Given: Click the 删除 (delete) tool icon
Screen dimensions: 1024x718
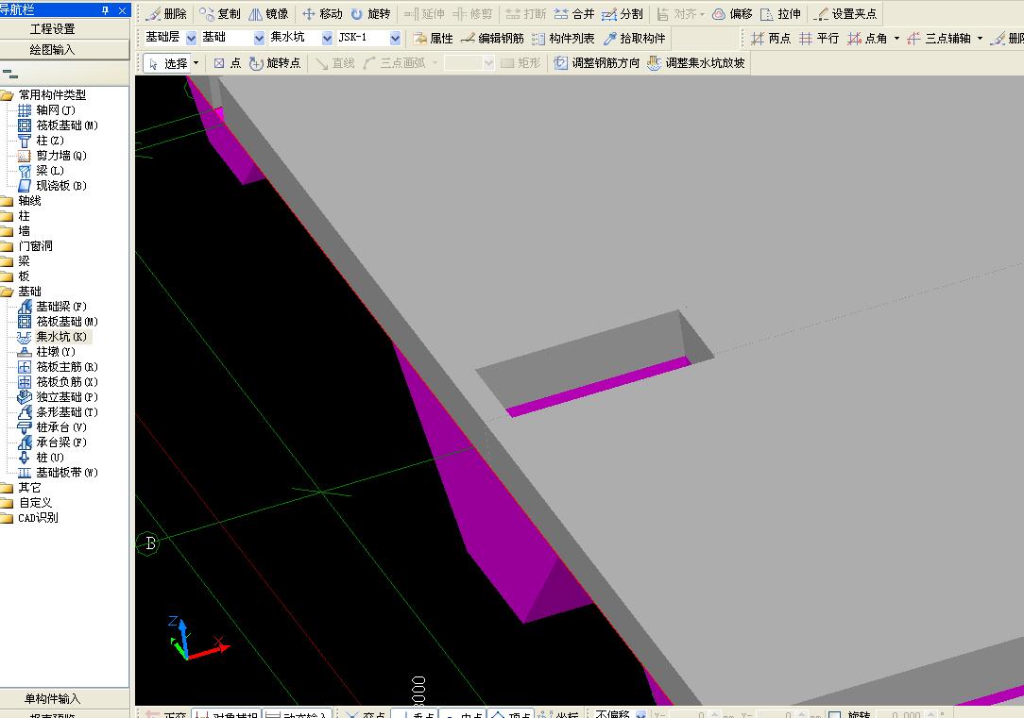Looking at the screenshot, I should pyautogui.click(x=166, y=14).
